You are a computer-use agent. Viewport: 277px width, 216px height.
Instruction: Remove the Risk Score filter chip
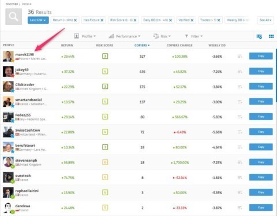tap(135, 20)
